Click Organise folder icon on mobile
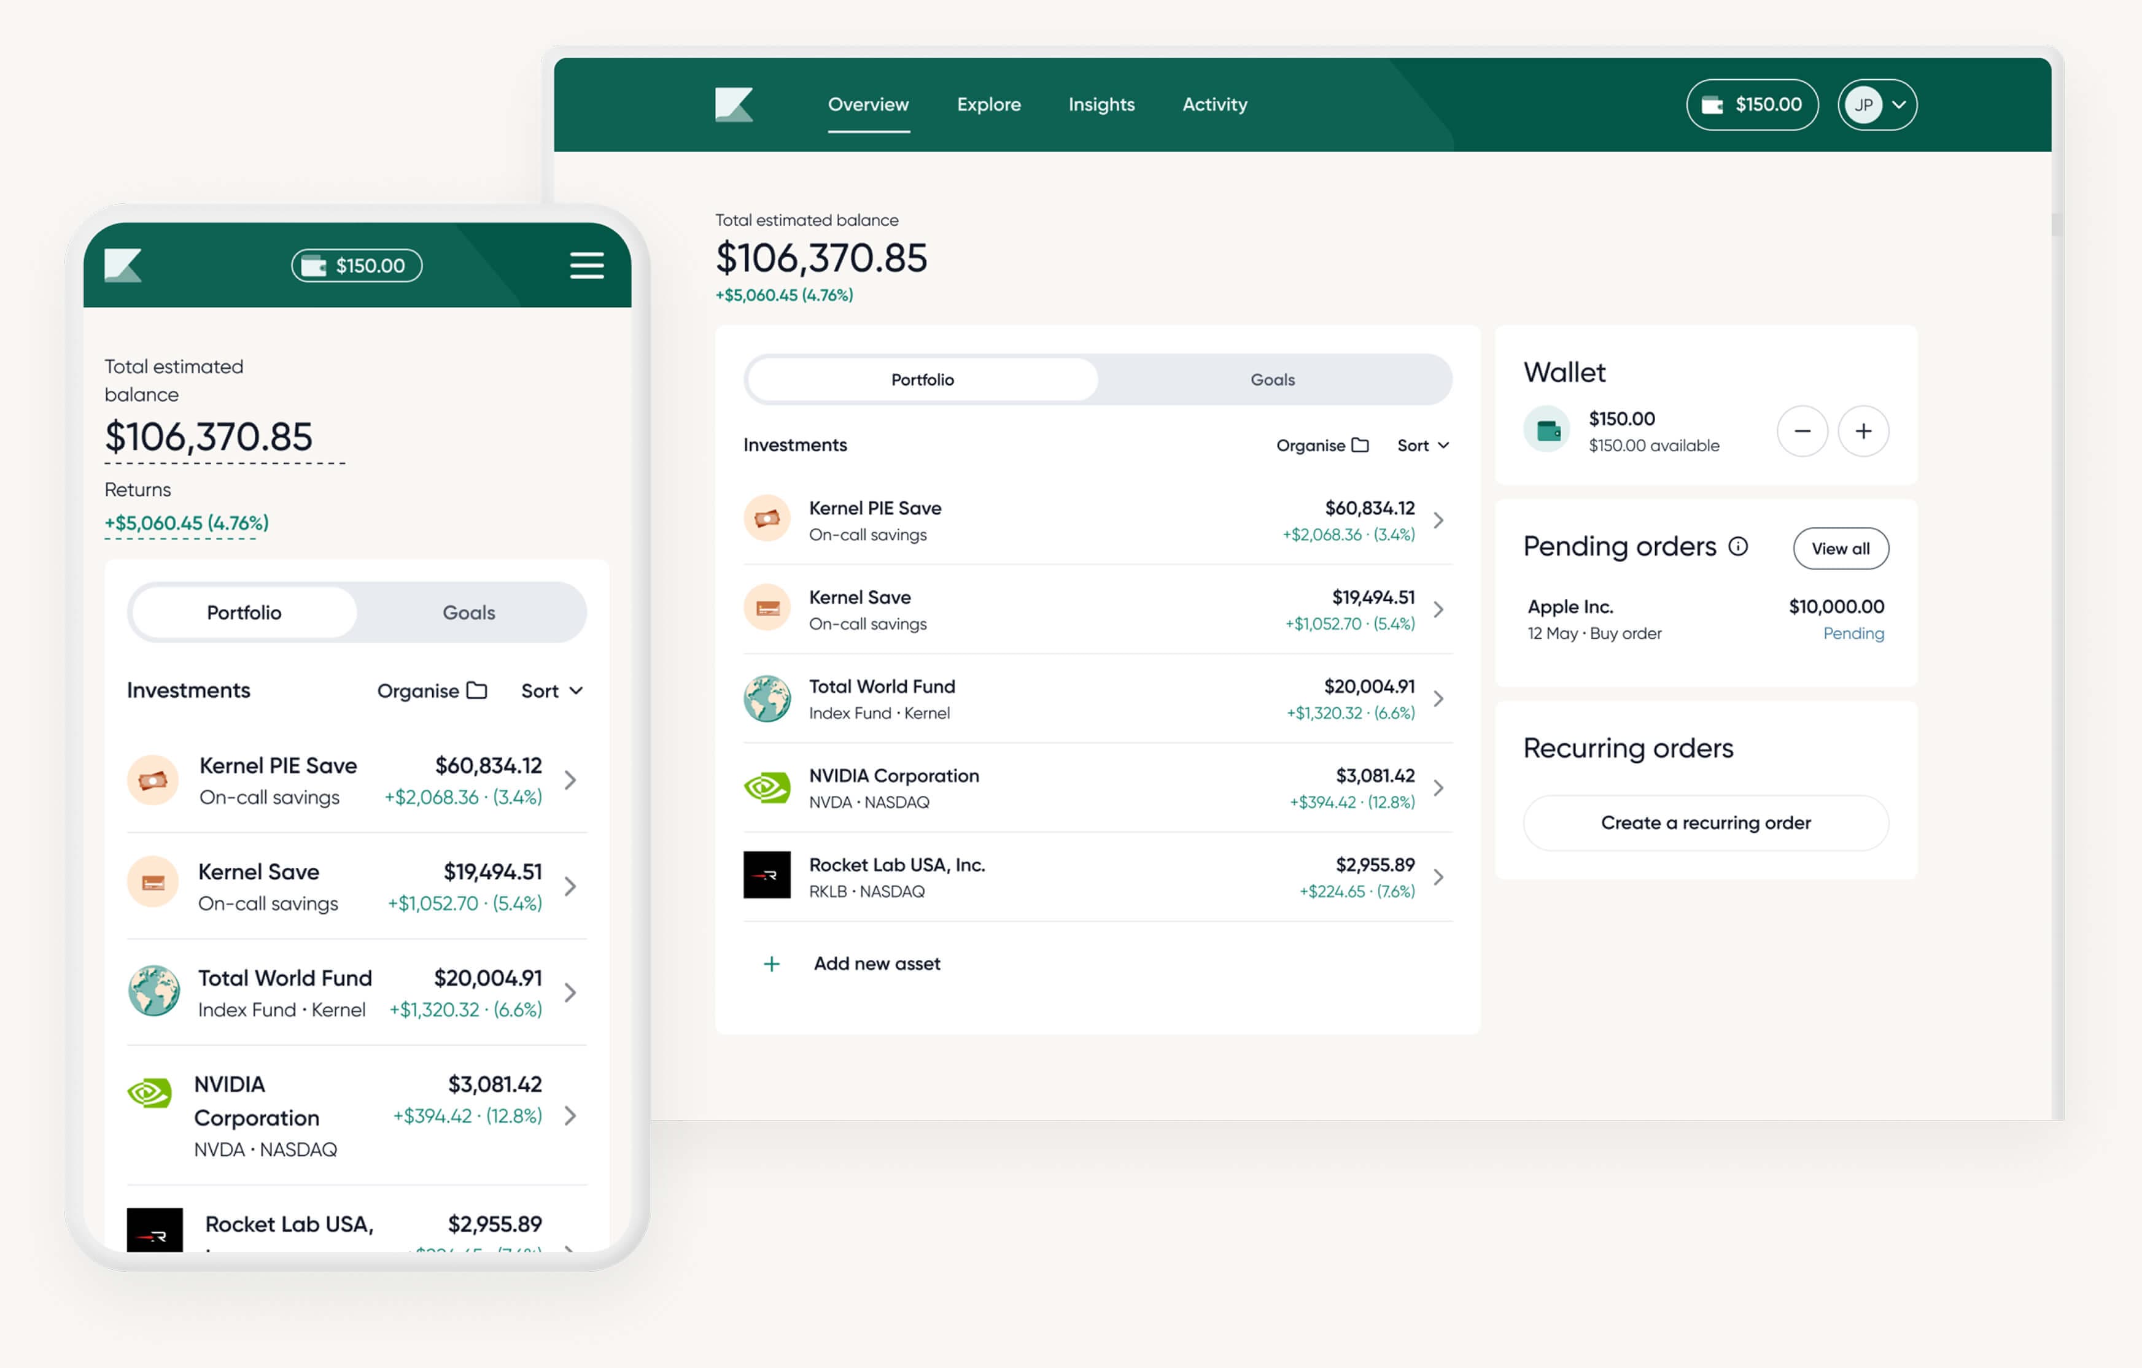 click(x=478, y=690)
